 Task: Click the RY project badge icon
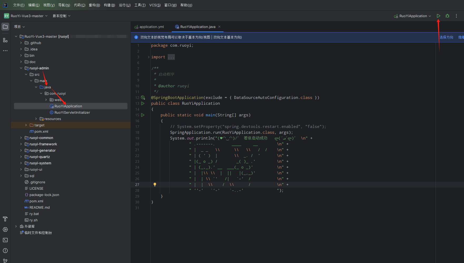point(6,16)
